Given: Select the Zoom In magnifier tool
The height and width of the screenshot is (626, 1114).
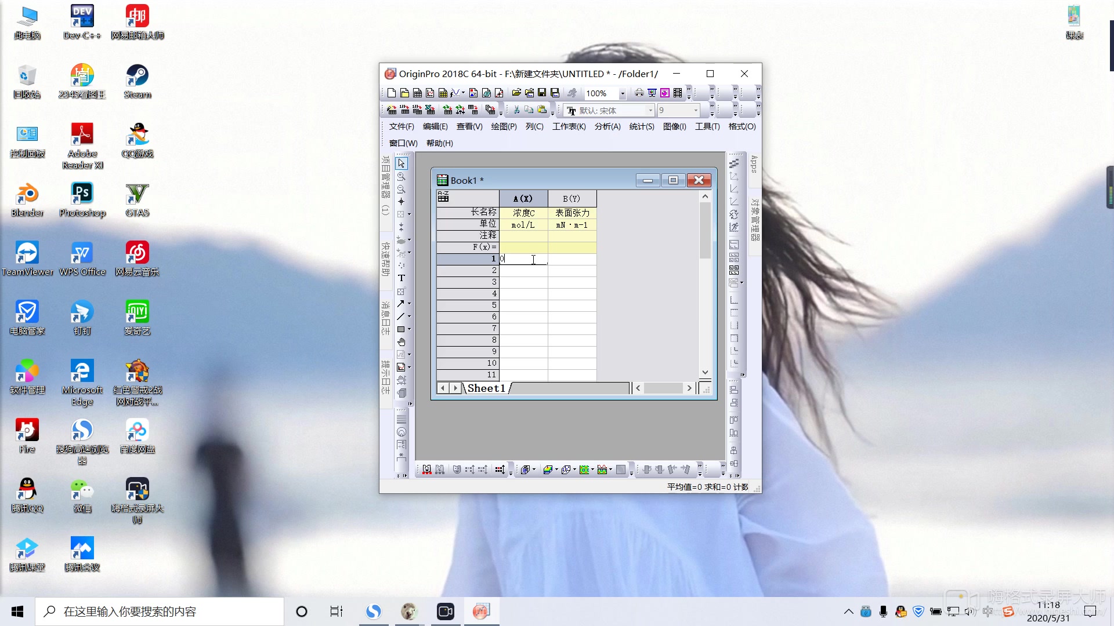Looking at the screenshot, I should (401, 176).
